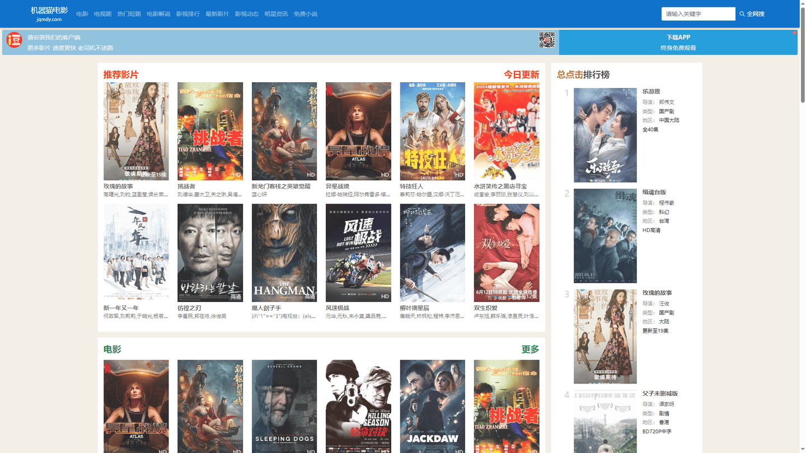Image resolution: width=806 pixels, height=453 pixels.
Task: Open the Killing Season poster in 电影
Action: point(358,407)
